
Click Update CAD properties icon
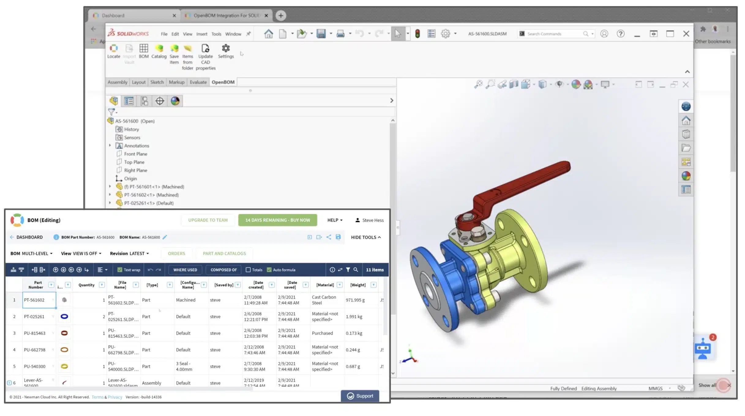point(205,57)
